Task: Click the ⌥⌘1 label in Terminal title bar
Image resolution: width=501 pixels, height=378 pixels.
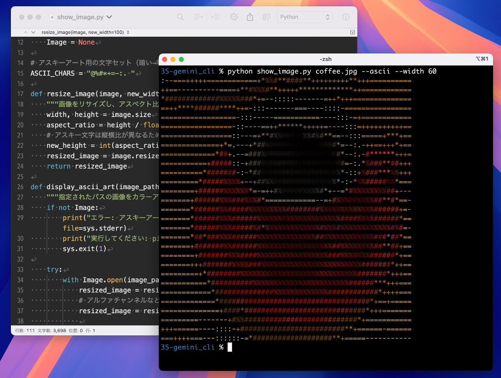Action: coord(481,59)
